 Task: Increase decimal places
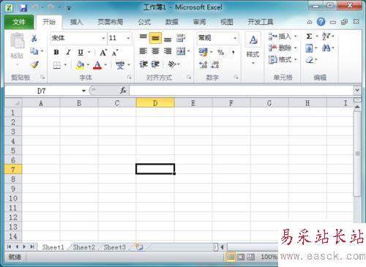pos(203,65)
